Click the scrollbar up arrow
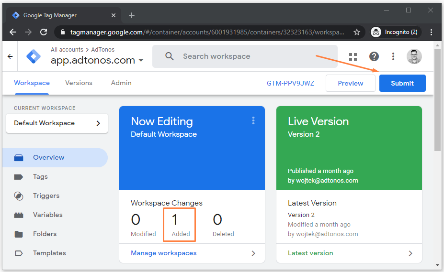This screenshot has height=272, width=444. coord(437,45)
